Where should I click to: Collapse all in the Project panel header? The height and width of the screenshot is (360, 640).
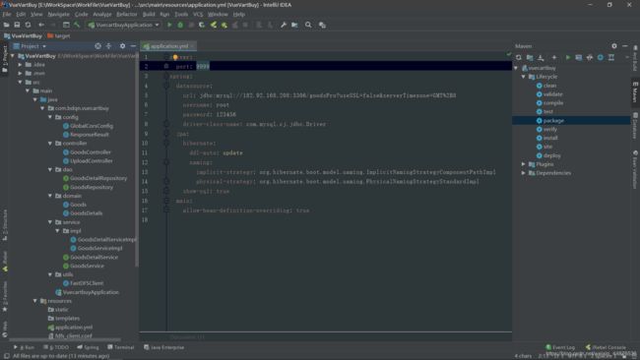coord(109,46)
